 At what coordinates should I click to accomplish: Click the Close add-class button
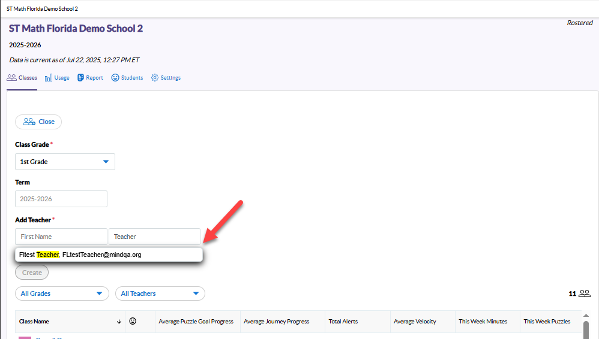click(x=38, y=122)
